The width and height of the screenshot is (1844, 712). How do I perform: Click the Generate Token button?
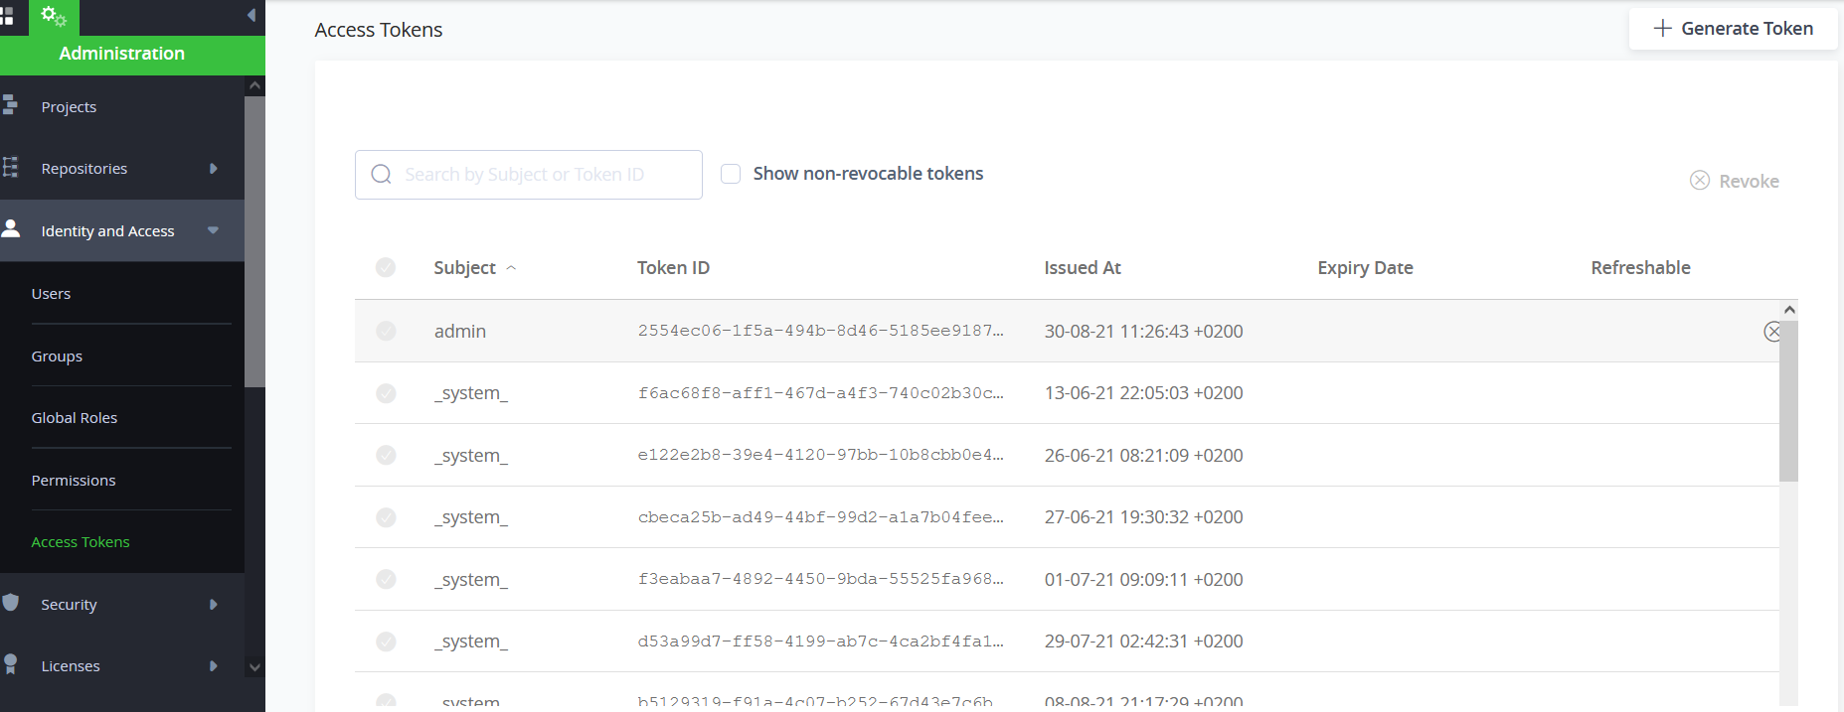tap(1733, 29)
